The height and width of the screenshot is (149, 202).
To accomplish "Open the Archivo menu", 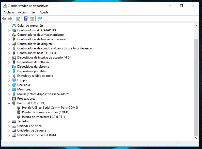I will tap(9, 12).
